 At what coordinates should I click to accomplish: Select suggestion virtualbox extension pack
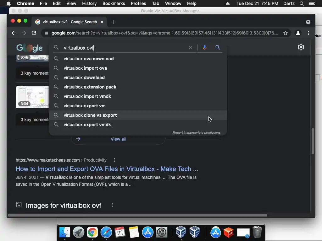point(138,87)
